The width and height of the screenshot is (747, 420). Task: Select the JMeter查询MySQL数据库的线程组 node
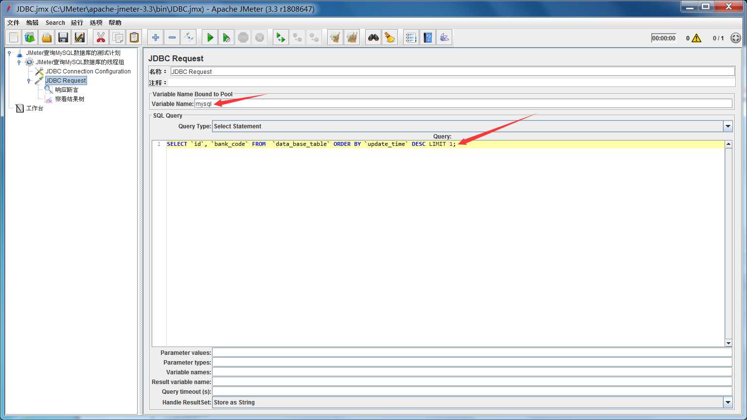click(x=80, y=62)
